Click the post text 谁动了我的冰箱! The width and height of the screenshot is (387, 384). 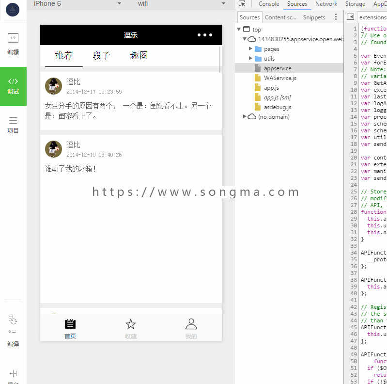point(70,169)
